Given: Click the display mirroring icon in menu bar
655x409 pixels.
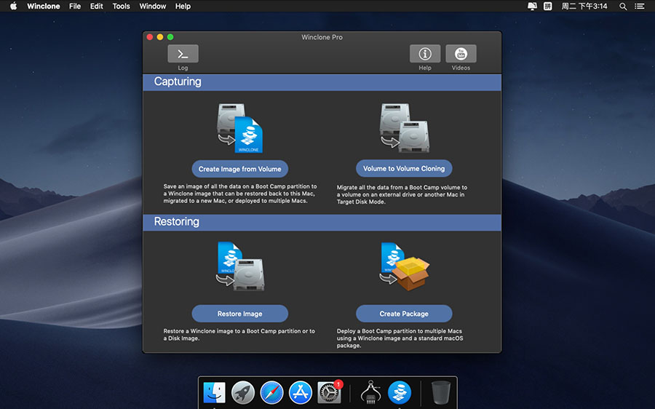Looking at the screenshot, I should tap(532, 7).
